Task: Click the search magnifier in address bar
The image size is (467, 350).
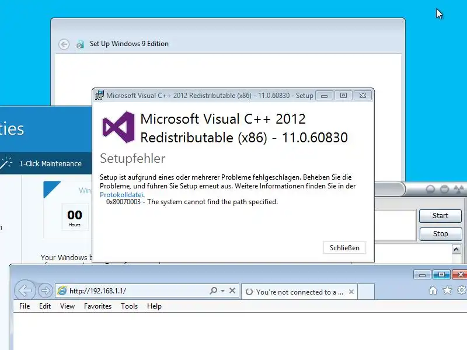Action: [x=213, y=290]
